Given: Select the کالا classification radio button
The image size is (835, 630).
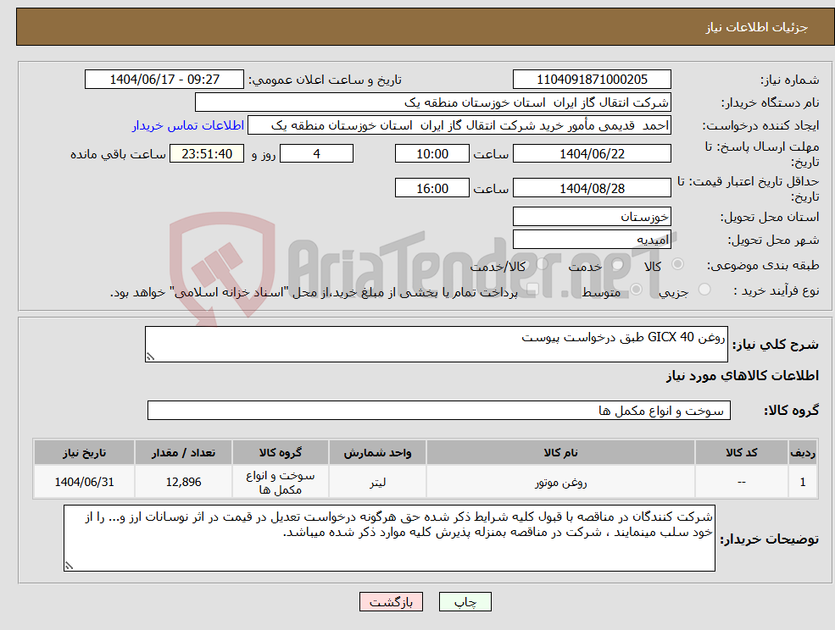Looking at the screenshot, I should [x=677, y=265].
